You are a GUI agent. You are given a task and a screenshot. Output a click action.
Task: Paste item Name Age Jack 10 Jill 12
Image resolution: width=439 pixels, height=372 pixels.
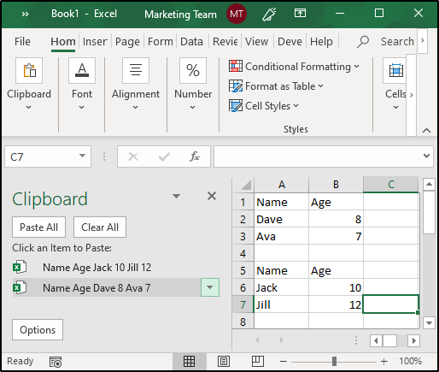pyautogui.click(x=116, y=267)
